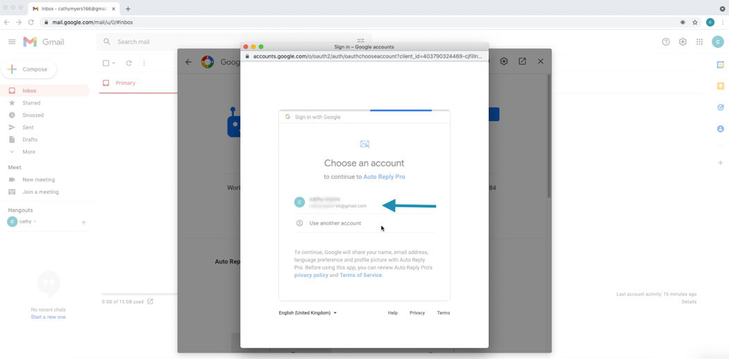Click Help in sign-in footer
Image resolution: width=729 pixels, height=359 pixels.
tap(393, 313)
